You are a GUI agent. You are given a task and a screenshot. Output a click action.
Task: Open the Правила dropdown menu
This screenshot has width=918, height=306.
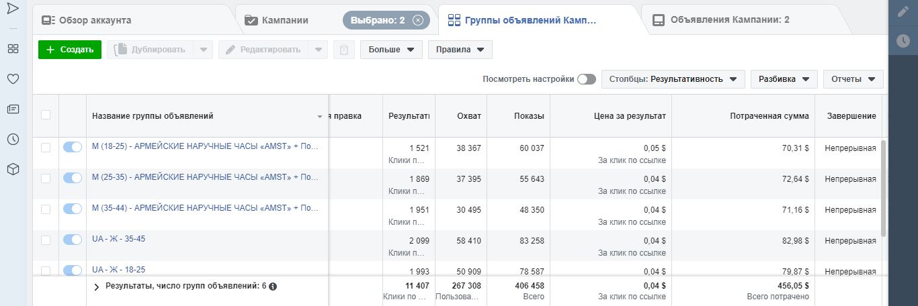click(460, 50)
